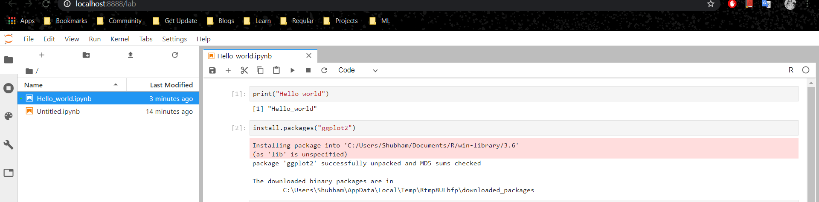This screenshot has height=202, width=819.
Task: Open the Settings menu
Action: pos(174,39)
